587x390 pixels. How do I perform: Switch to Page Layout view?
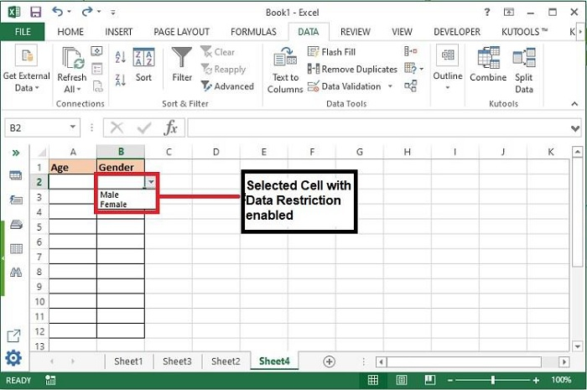coord(402,380)
